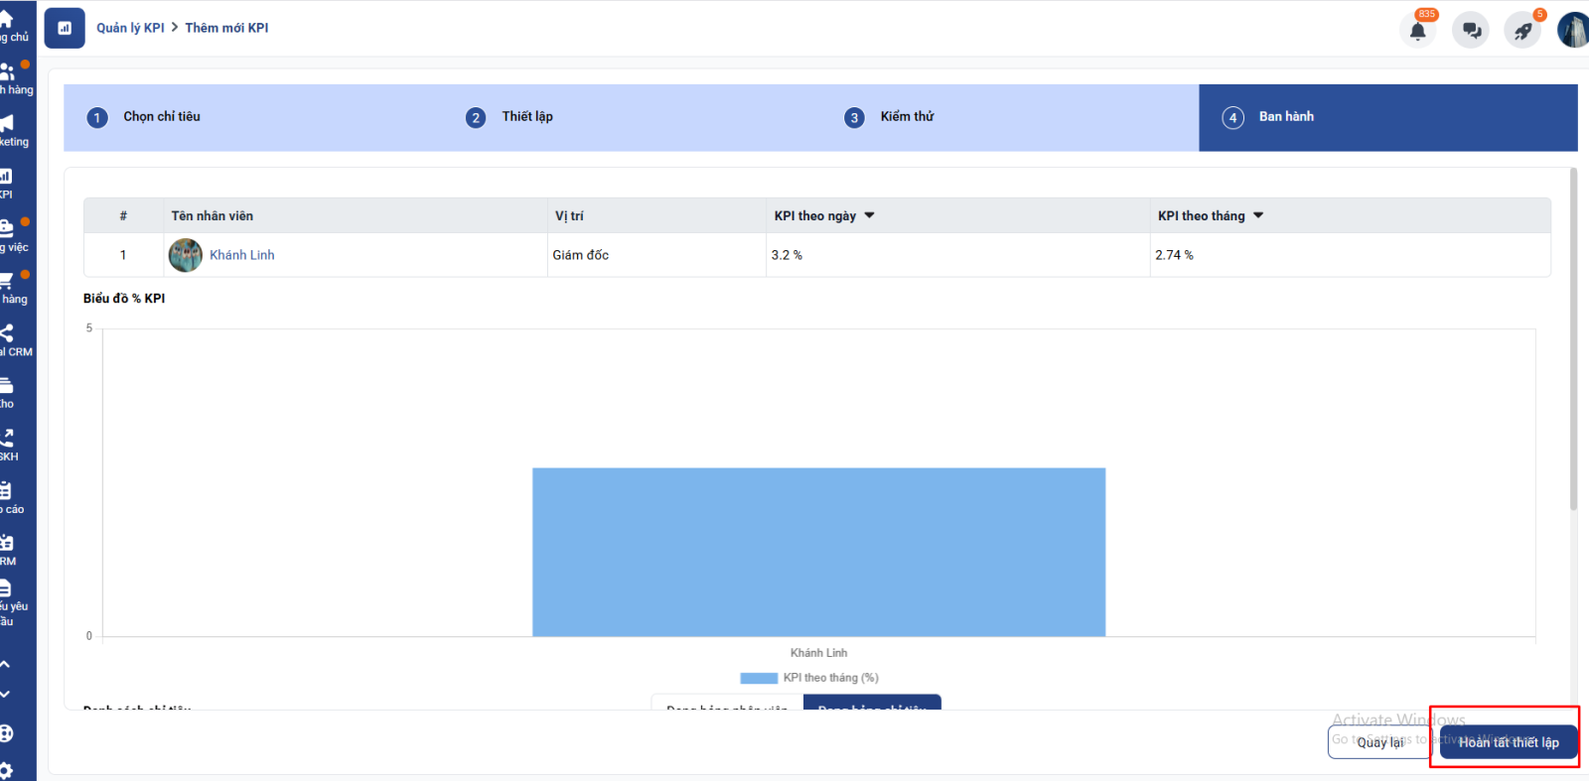Open the chat messages icon
This screenshot has height=781, width=1589.
tap(1471, 31)
